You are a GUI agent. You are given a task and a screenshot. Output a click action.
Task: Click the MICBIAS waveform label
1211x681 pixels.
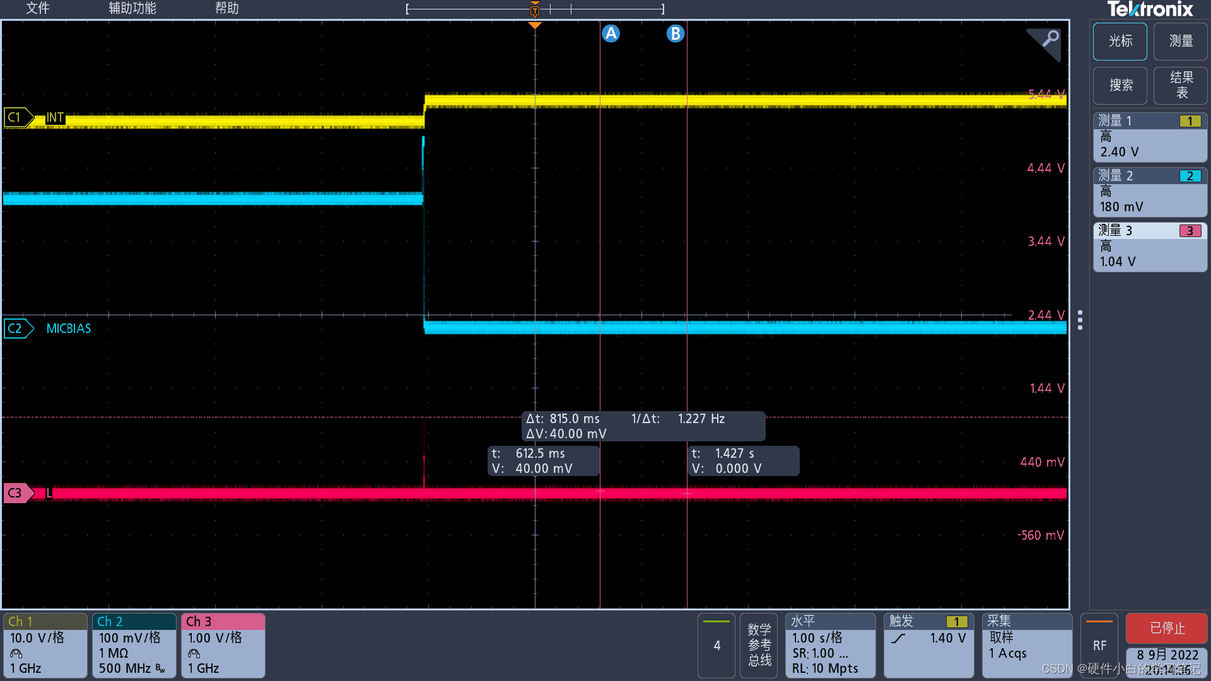69,329
